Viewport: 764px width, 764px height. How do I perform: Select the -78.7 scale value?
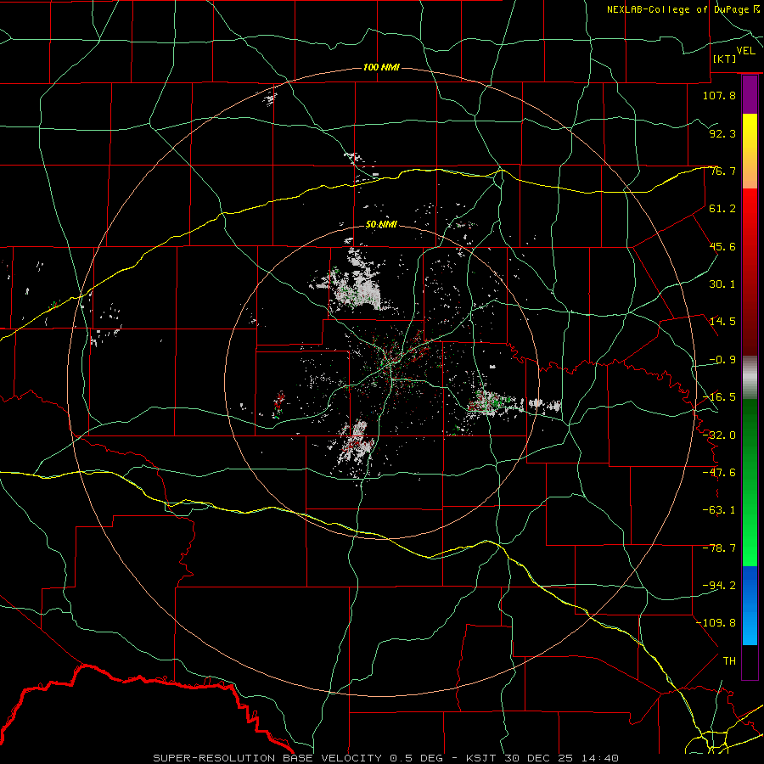pos(719,548)
